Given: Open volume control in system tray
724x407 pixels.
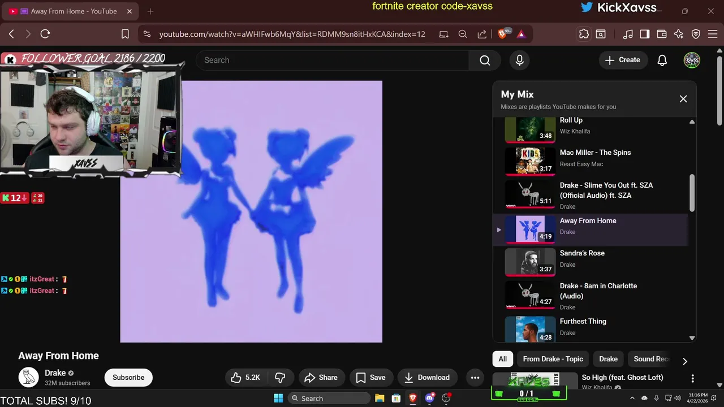Looking at the screenshot, I should (x=678, y=398).
